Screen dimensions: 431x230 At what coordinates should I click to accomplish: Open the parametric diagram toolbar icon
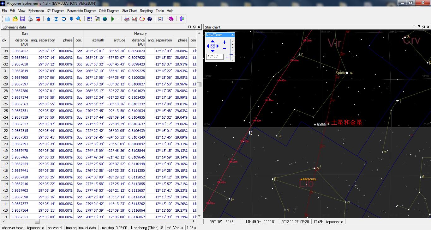point(135,19)
